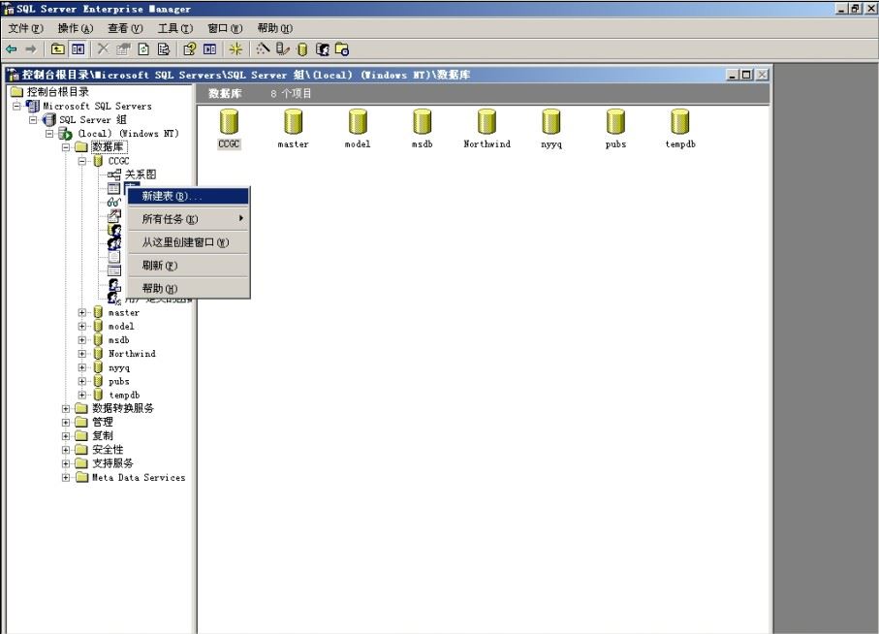Open the 所有任务(K) submenu
879x634 pixels.
click(189, 219)
